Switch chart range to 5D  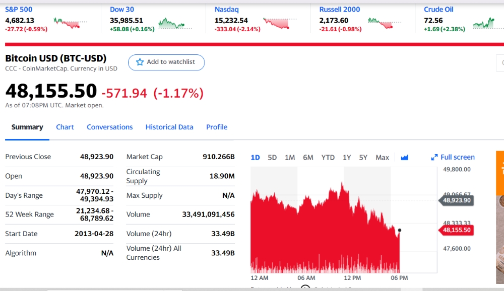click(x=272, y=158)
